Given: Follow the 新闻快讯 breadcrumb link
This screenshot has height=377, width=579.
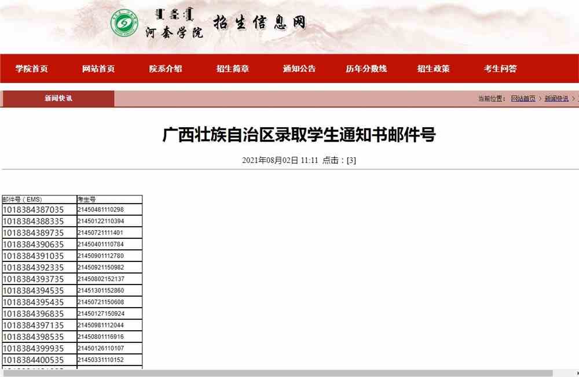Looking at the screenshot, I should [556, 98].
